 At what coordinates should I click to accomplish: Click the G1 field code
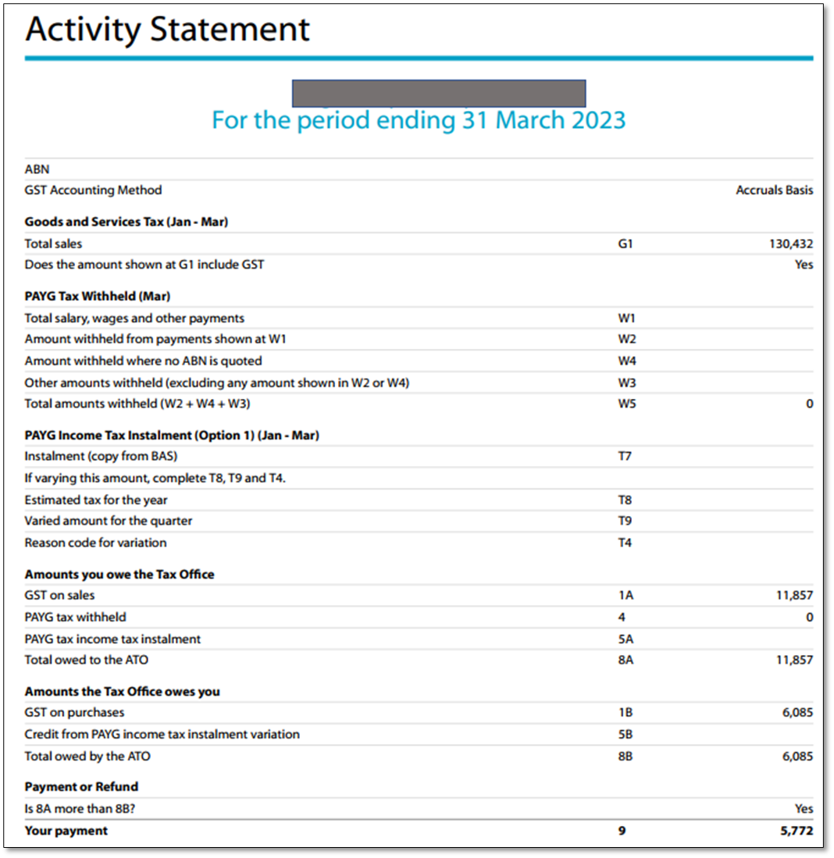(625, 244)
